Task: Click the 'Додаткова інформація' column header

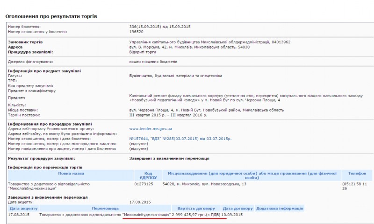Action: click(x=279, y=208)
